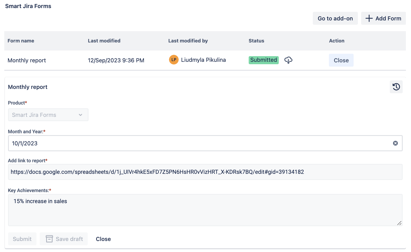Expand the Product dropdown chevron
This screenshot has height=252, width=411.
click(80, 115)
